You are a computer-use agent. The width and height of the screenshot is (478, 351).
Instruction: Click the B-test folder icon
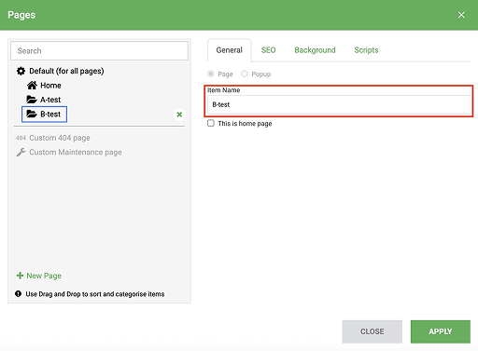[x=32, y=114]
